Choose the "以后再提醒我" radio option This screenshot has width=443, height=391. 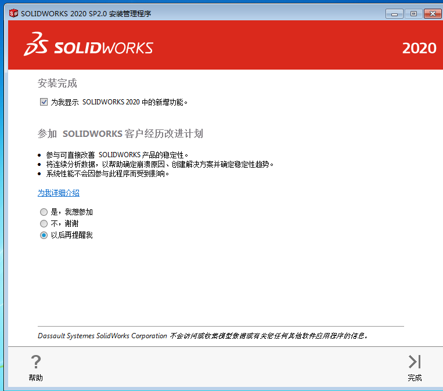pyautogui.click(x=44, y=236)
